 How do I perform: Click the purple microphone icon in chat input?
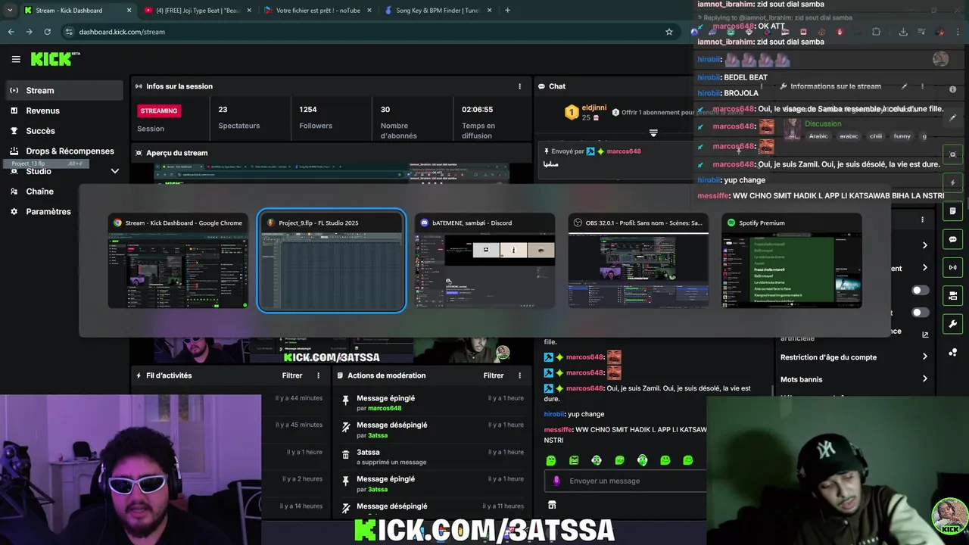pos(557,481)
